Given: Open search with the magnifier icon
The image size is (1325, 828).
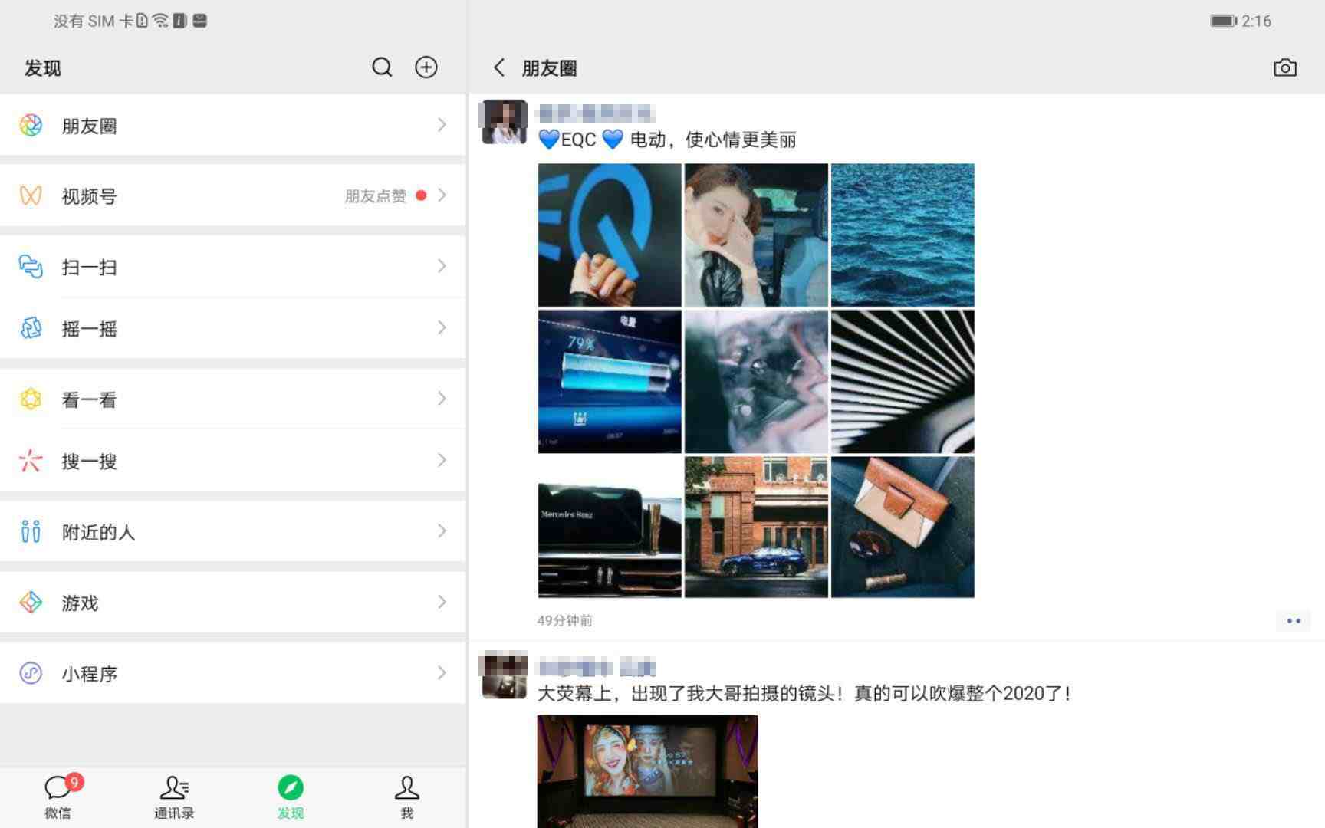Looking at the screenshot, I should [x=382, y=67].
